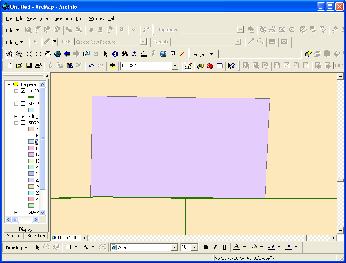Open the Editor dropdown menu

pos(15,42)
